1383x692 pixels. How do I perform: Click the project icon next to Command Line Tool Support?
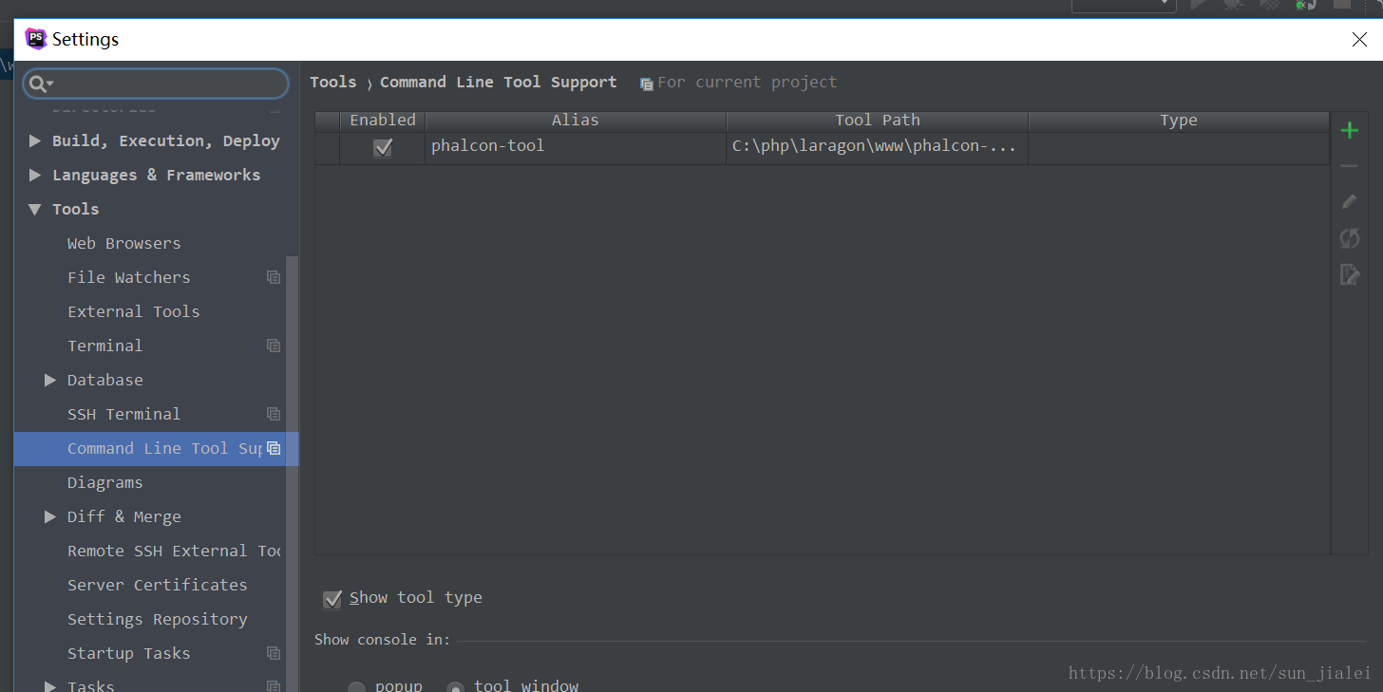coord(274,448)
